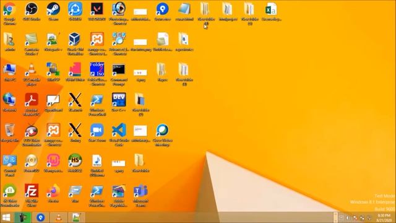Launch the WinSCP shortcut
Viewport: 396px width, 223px height.
(53, 72)
